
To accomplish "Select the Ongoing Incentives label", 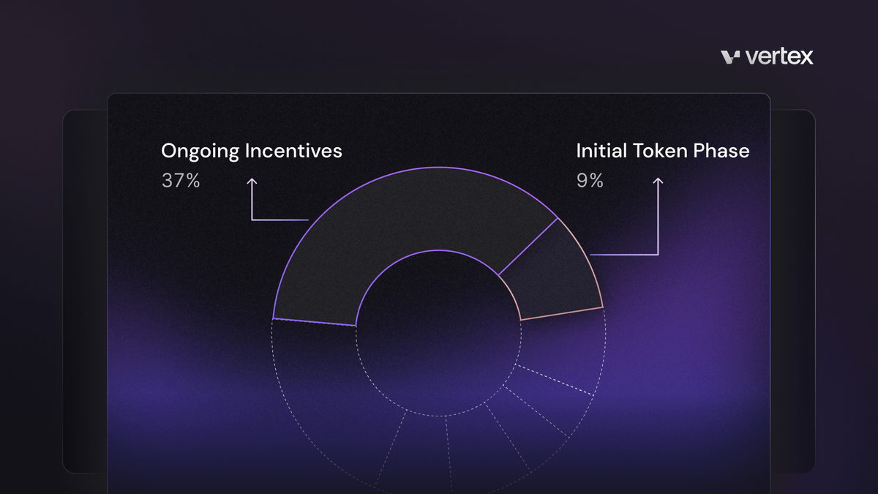I will (251, 151).
